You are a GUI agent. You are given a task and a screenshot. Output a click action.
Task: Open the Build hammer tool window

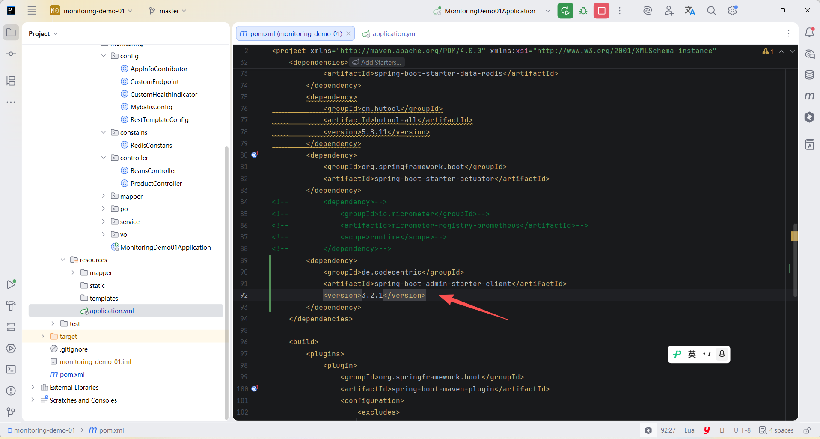11,306
